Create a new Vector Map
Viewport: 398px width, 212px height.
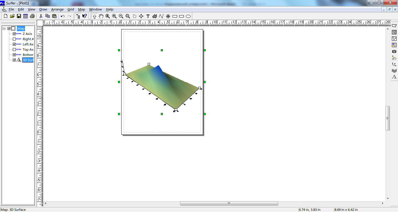pos(394,64)
